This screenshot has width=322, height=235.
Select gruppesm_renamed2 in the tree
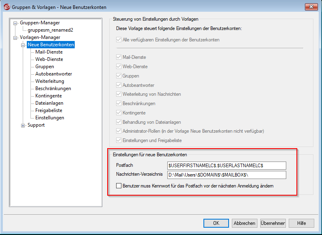coord(50,30)
